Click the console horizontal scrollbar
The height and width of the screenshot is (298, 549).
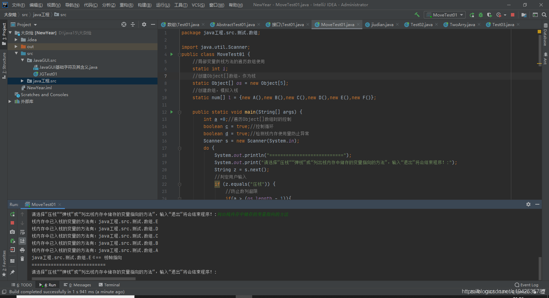(x=84, y=279)
